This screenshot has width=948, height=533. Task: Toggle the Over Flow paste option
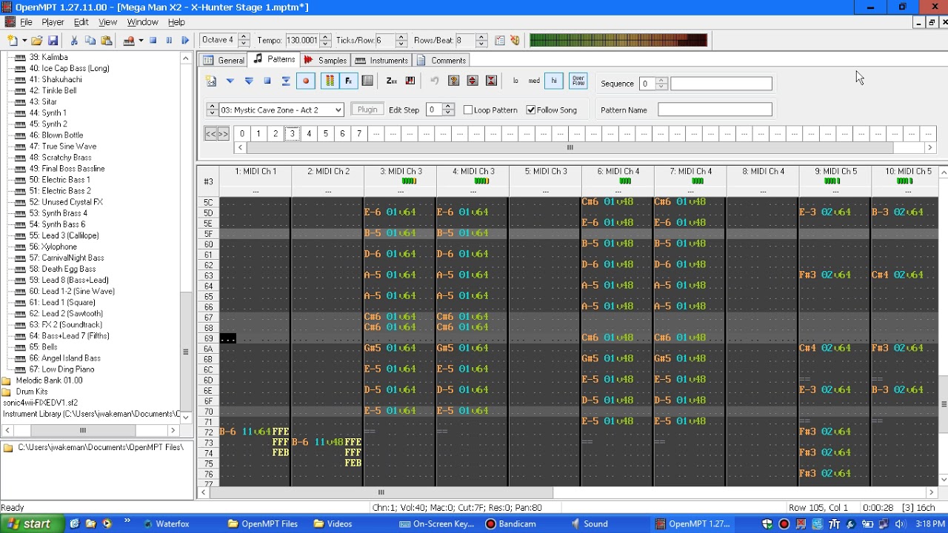click(x=578, y=81)
